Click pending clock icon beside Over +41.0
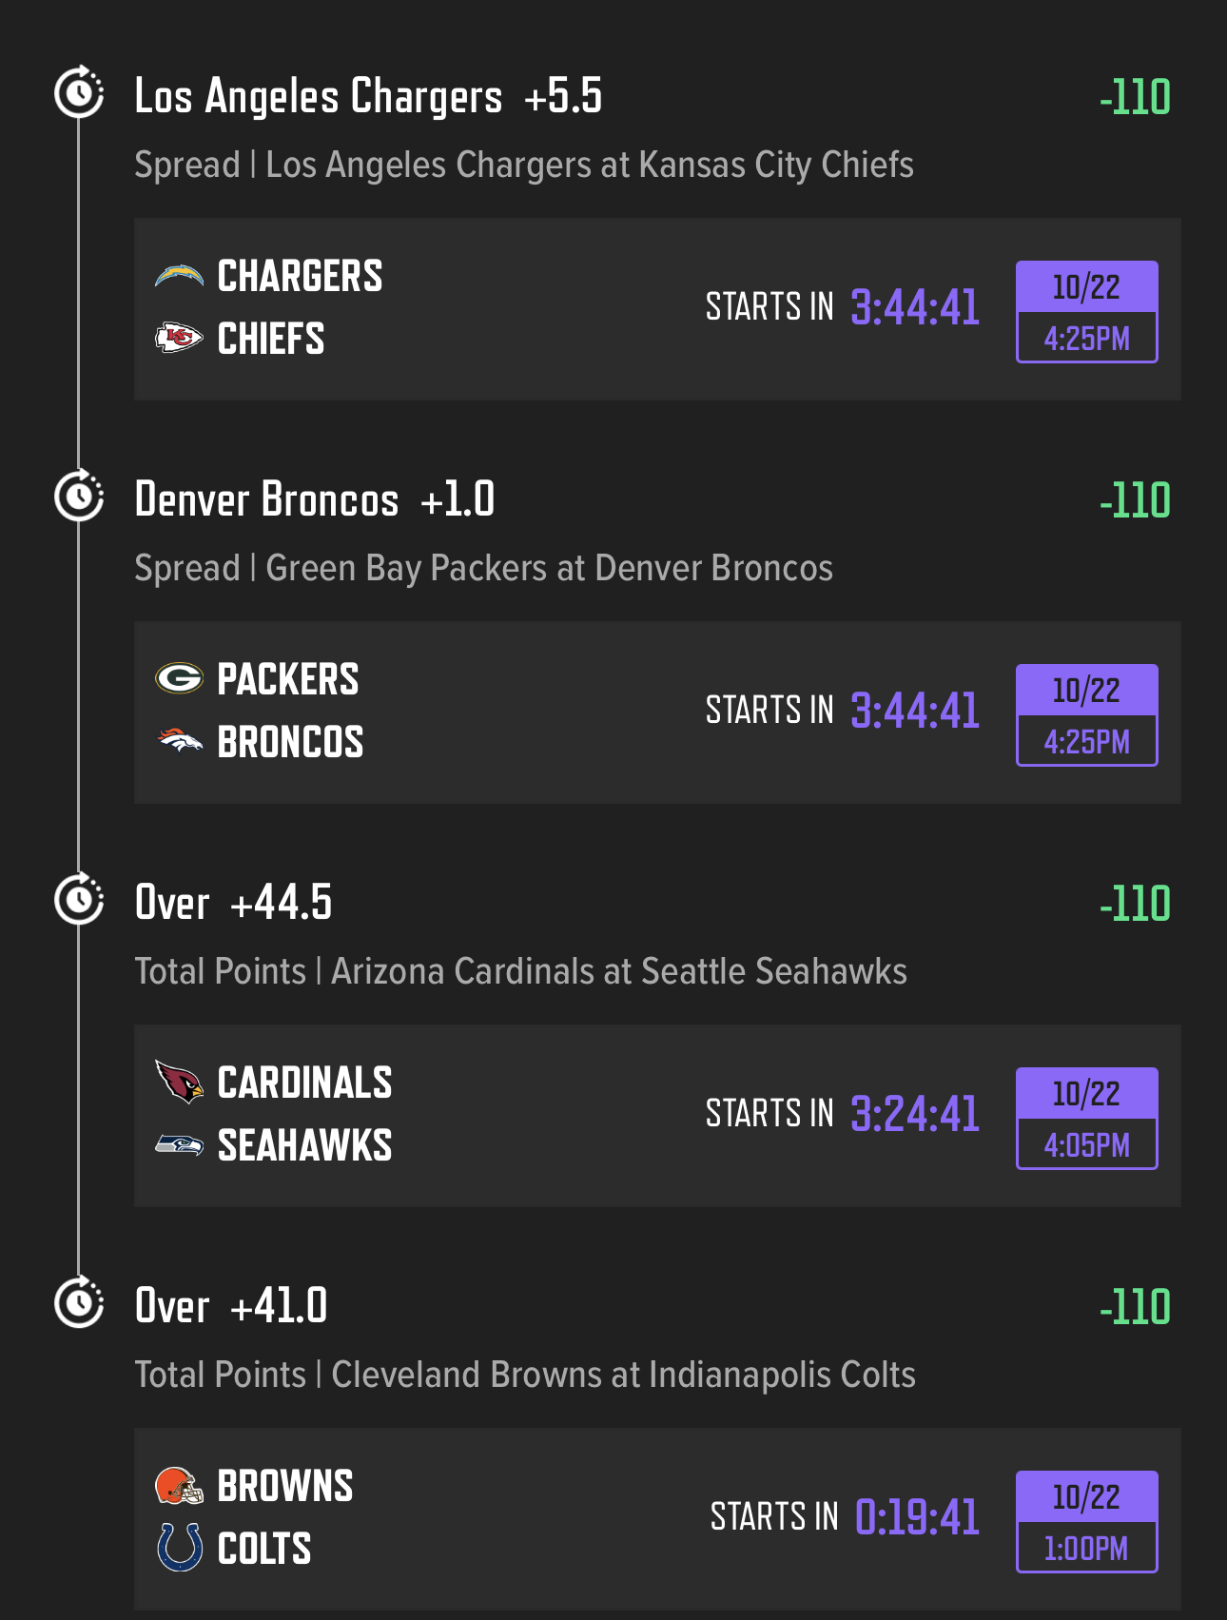Image resolution: width=1227 pixels, height=1620 pixels. pos(79,1302)
